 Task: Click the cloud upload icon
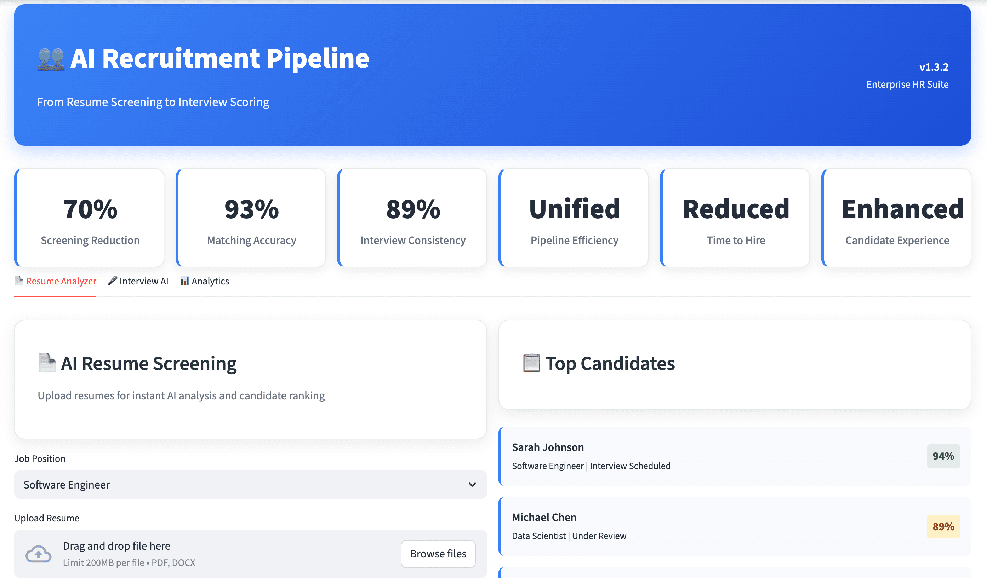(x=38, y=554)
